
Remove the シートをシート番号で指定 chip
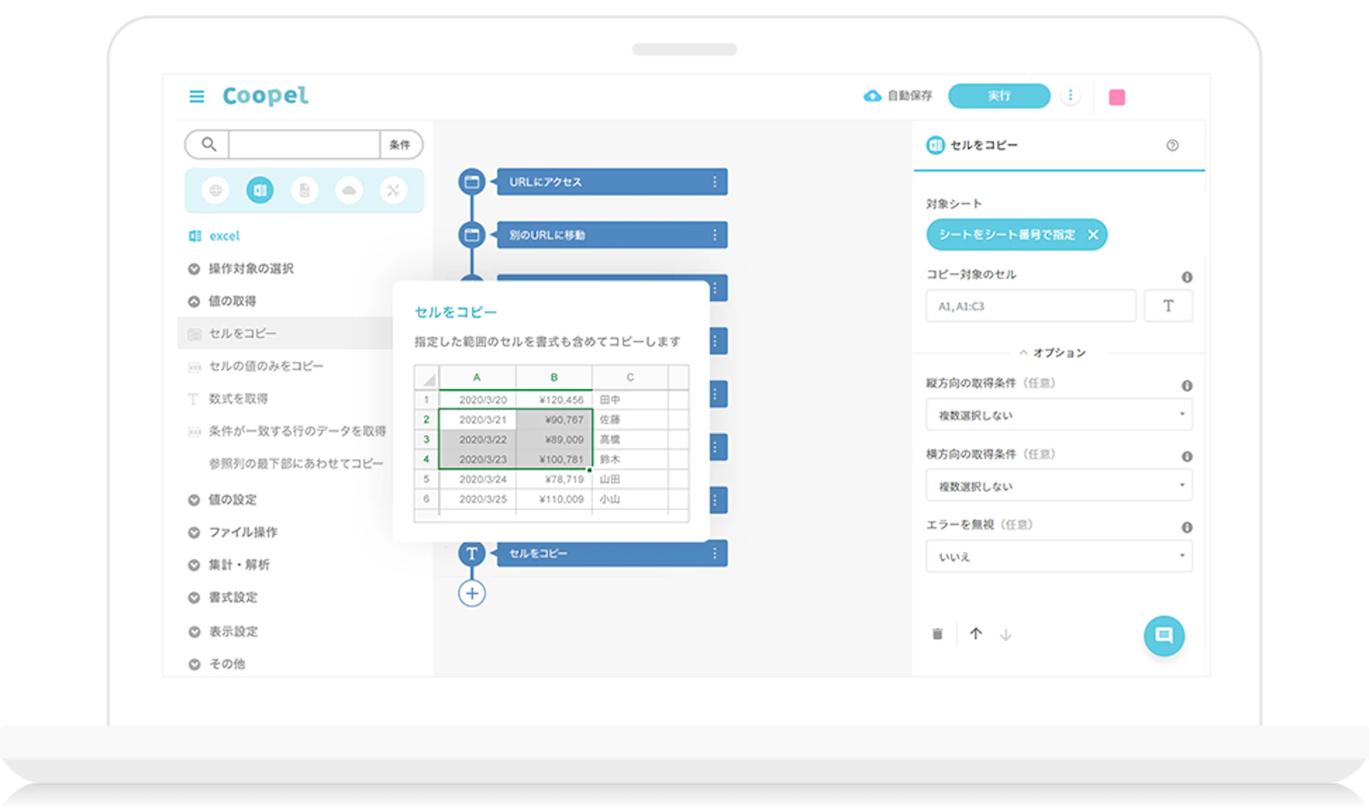click(1093, 235)
